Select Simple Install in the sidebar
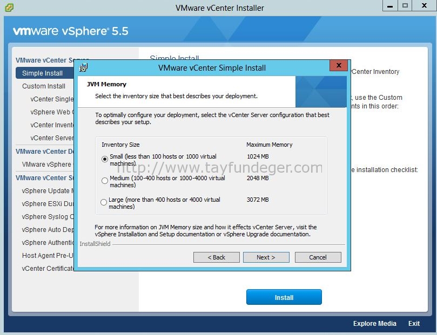Screen dimensions: 437x335 [x=45, y=73]
